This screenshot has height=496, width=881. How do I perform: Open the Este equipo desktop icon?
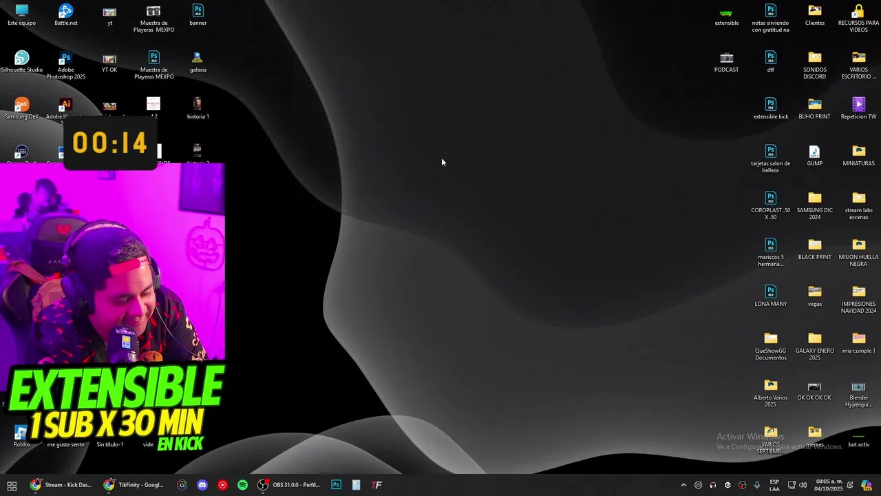coord(22,15)
